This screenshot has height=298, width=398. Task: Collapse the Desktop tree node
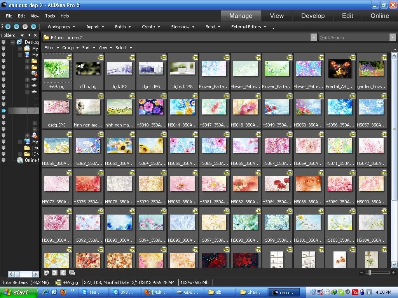[13, 42]
